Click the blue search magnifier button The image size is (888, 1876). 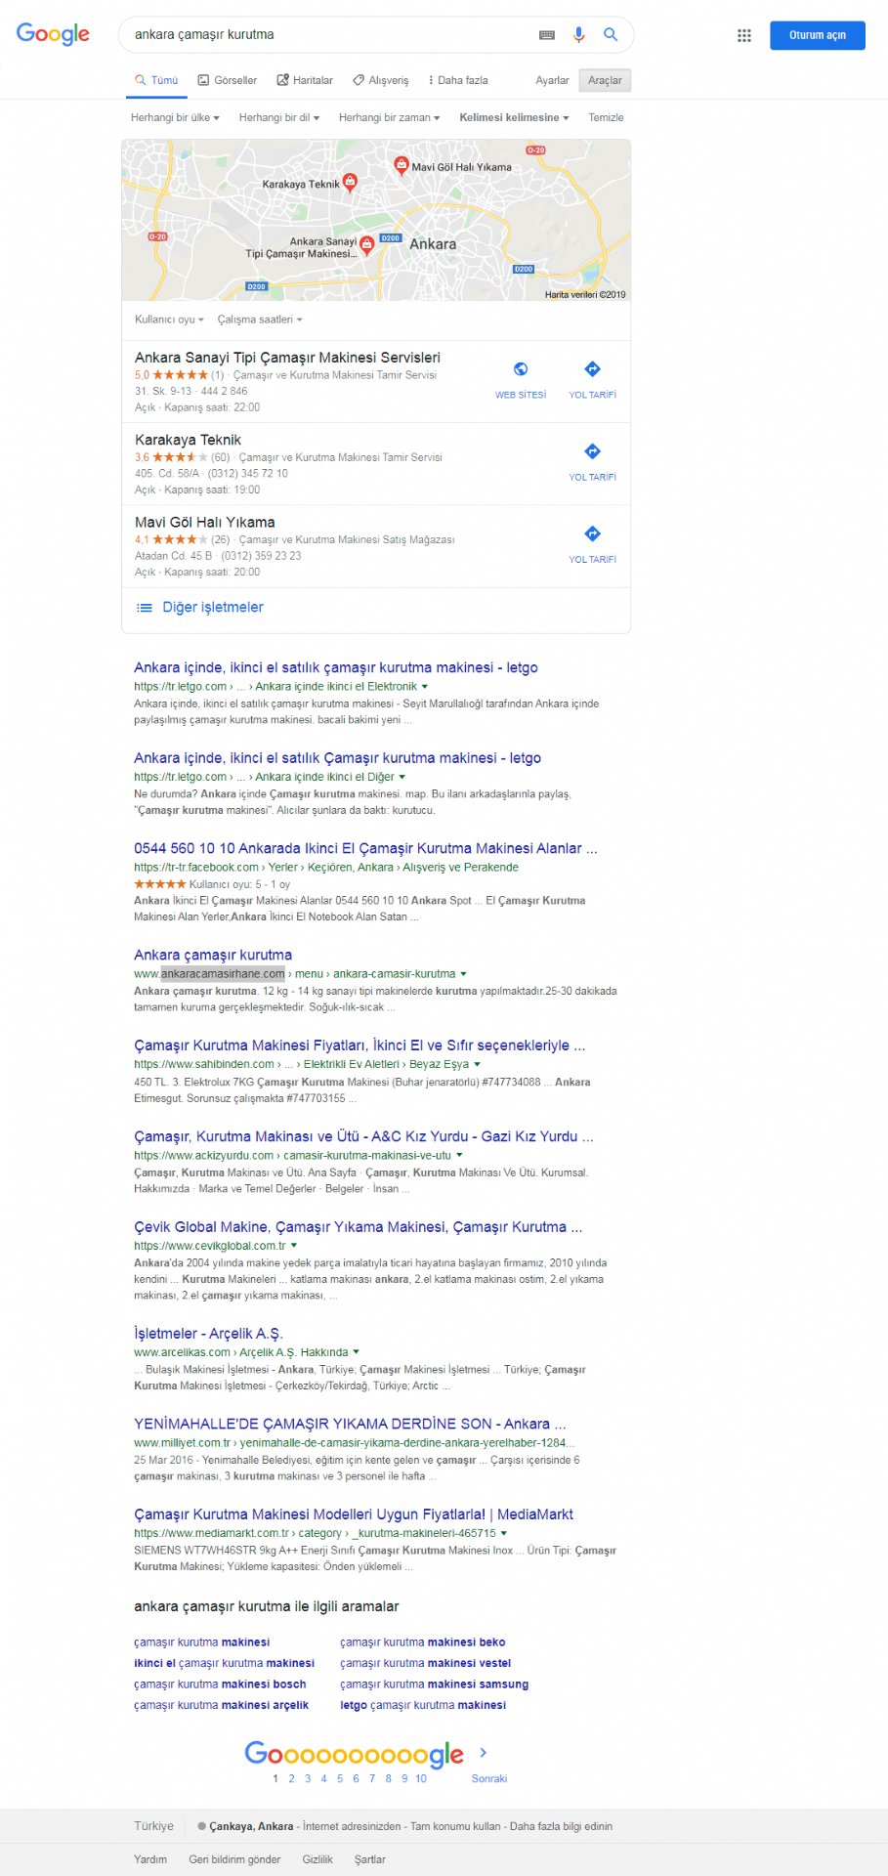pos(611,34)
